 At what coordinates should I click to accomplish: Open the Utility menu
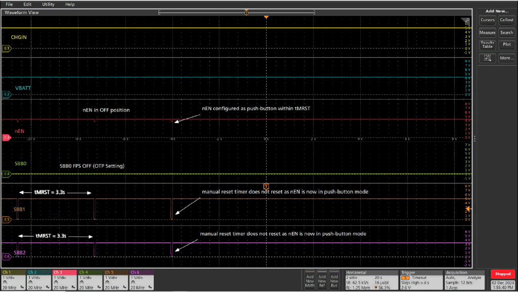(48, 4)
